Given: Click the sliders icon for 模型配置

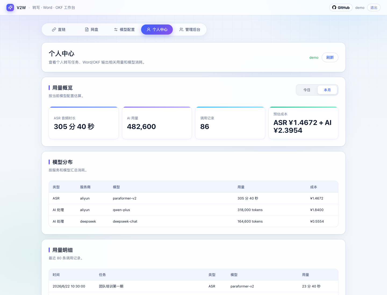Looking at the screenshot, I should 116,29.
